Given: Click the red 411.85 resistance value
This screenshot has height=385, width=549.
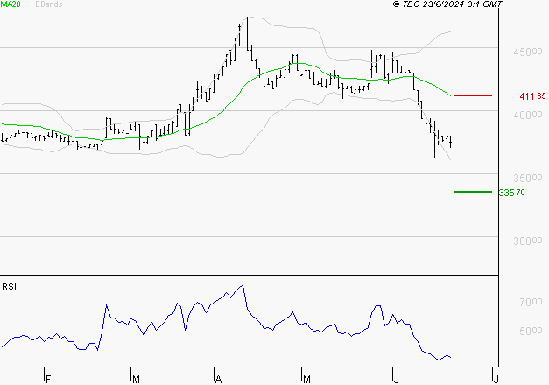Looking at the screenshot, I should click(x=532, y=96).
